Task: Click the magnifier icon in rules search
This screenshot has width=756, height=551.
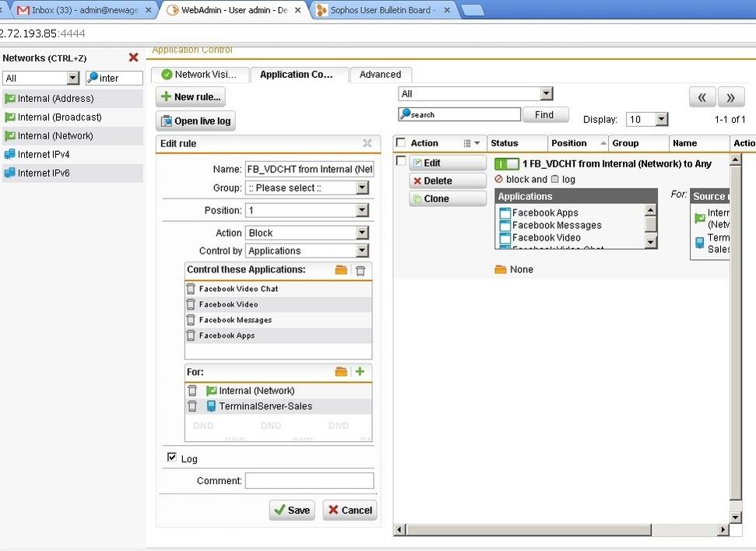Action: (x=405, y=114)
